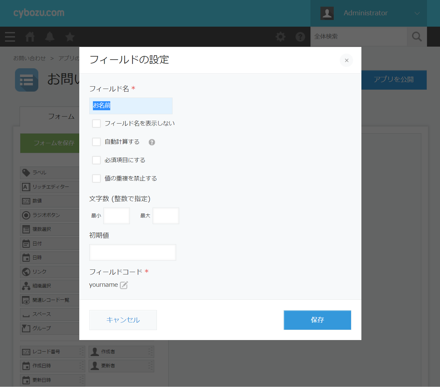
Task: Open settings via the gear icon
Action: (280, 37)
